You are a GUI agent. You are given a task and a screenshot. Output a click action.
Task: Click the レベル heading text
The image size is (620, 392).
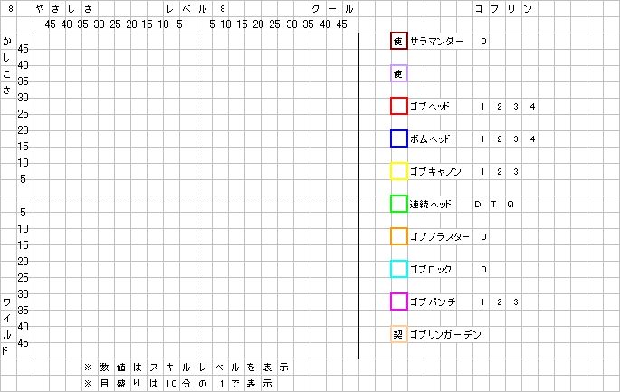[x=186, y=9]
